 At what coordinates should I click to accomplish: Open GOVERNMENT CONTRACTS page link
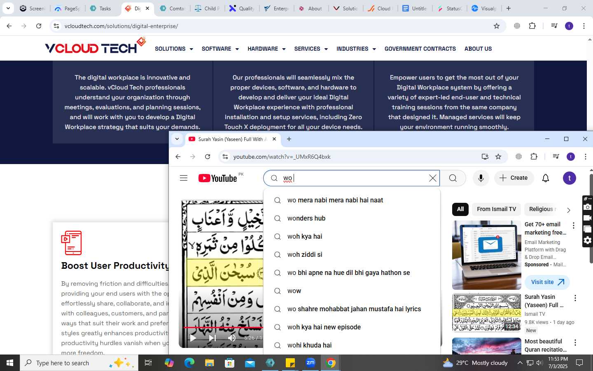pyautogui.click(x=420, y=49)
